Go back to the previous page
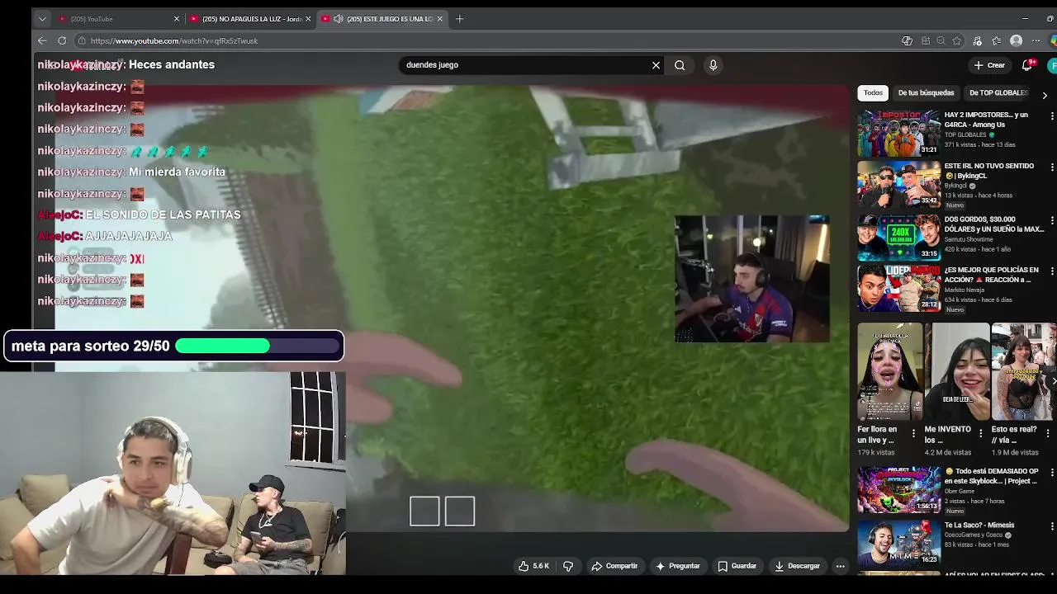This screenshot has width=1057, height=594. (42, 40)
